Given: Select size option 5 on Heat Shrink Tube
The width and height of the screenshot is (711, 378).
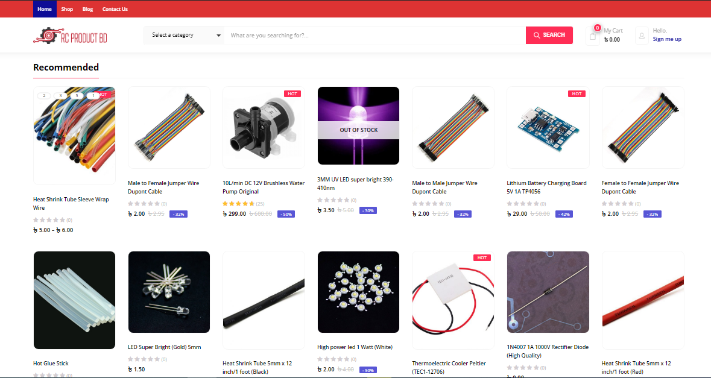Looking at the screenshot, I should pos(77,96).
